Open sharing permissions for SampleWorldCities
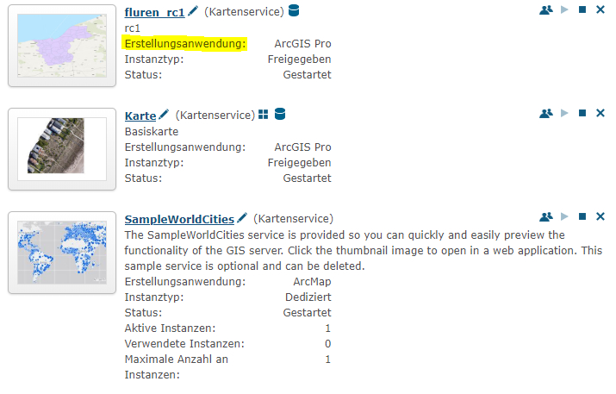The height and width of the screenshot is (394, 616). [546, 216]
